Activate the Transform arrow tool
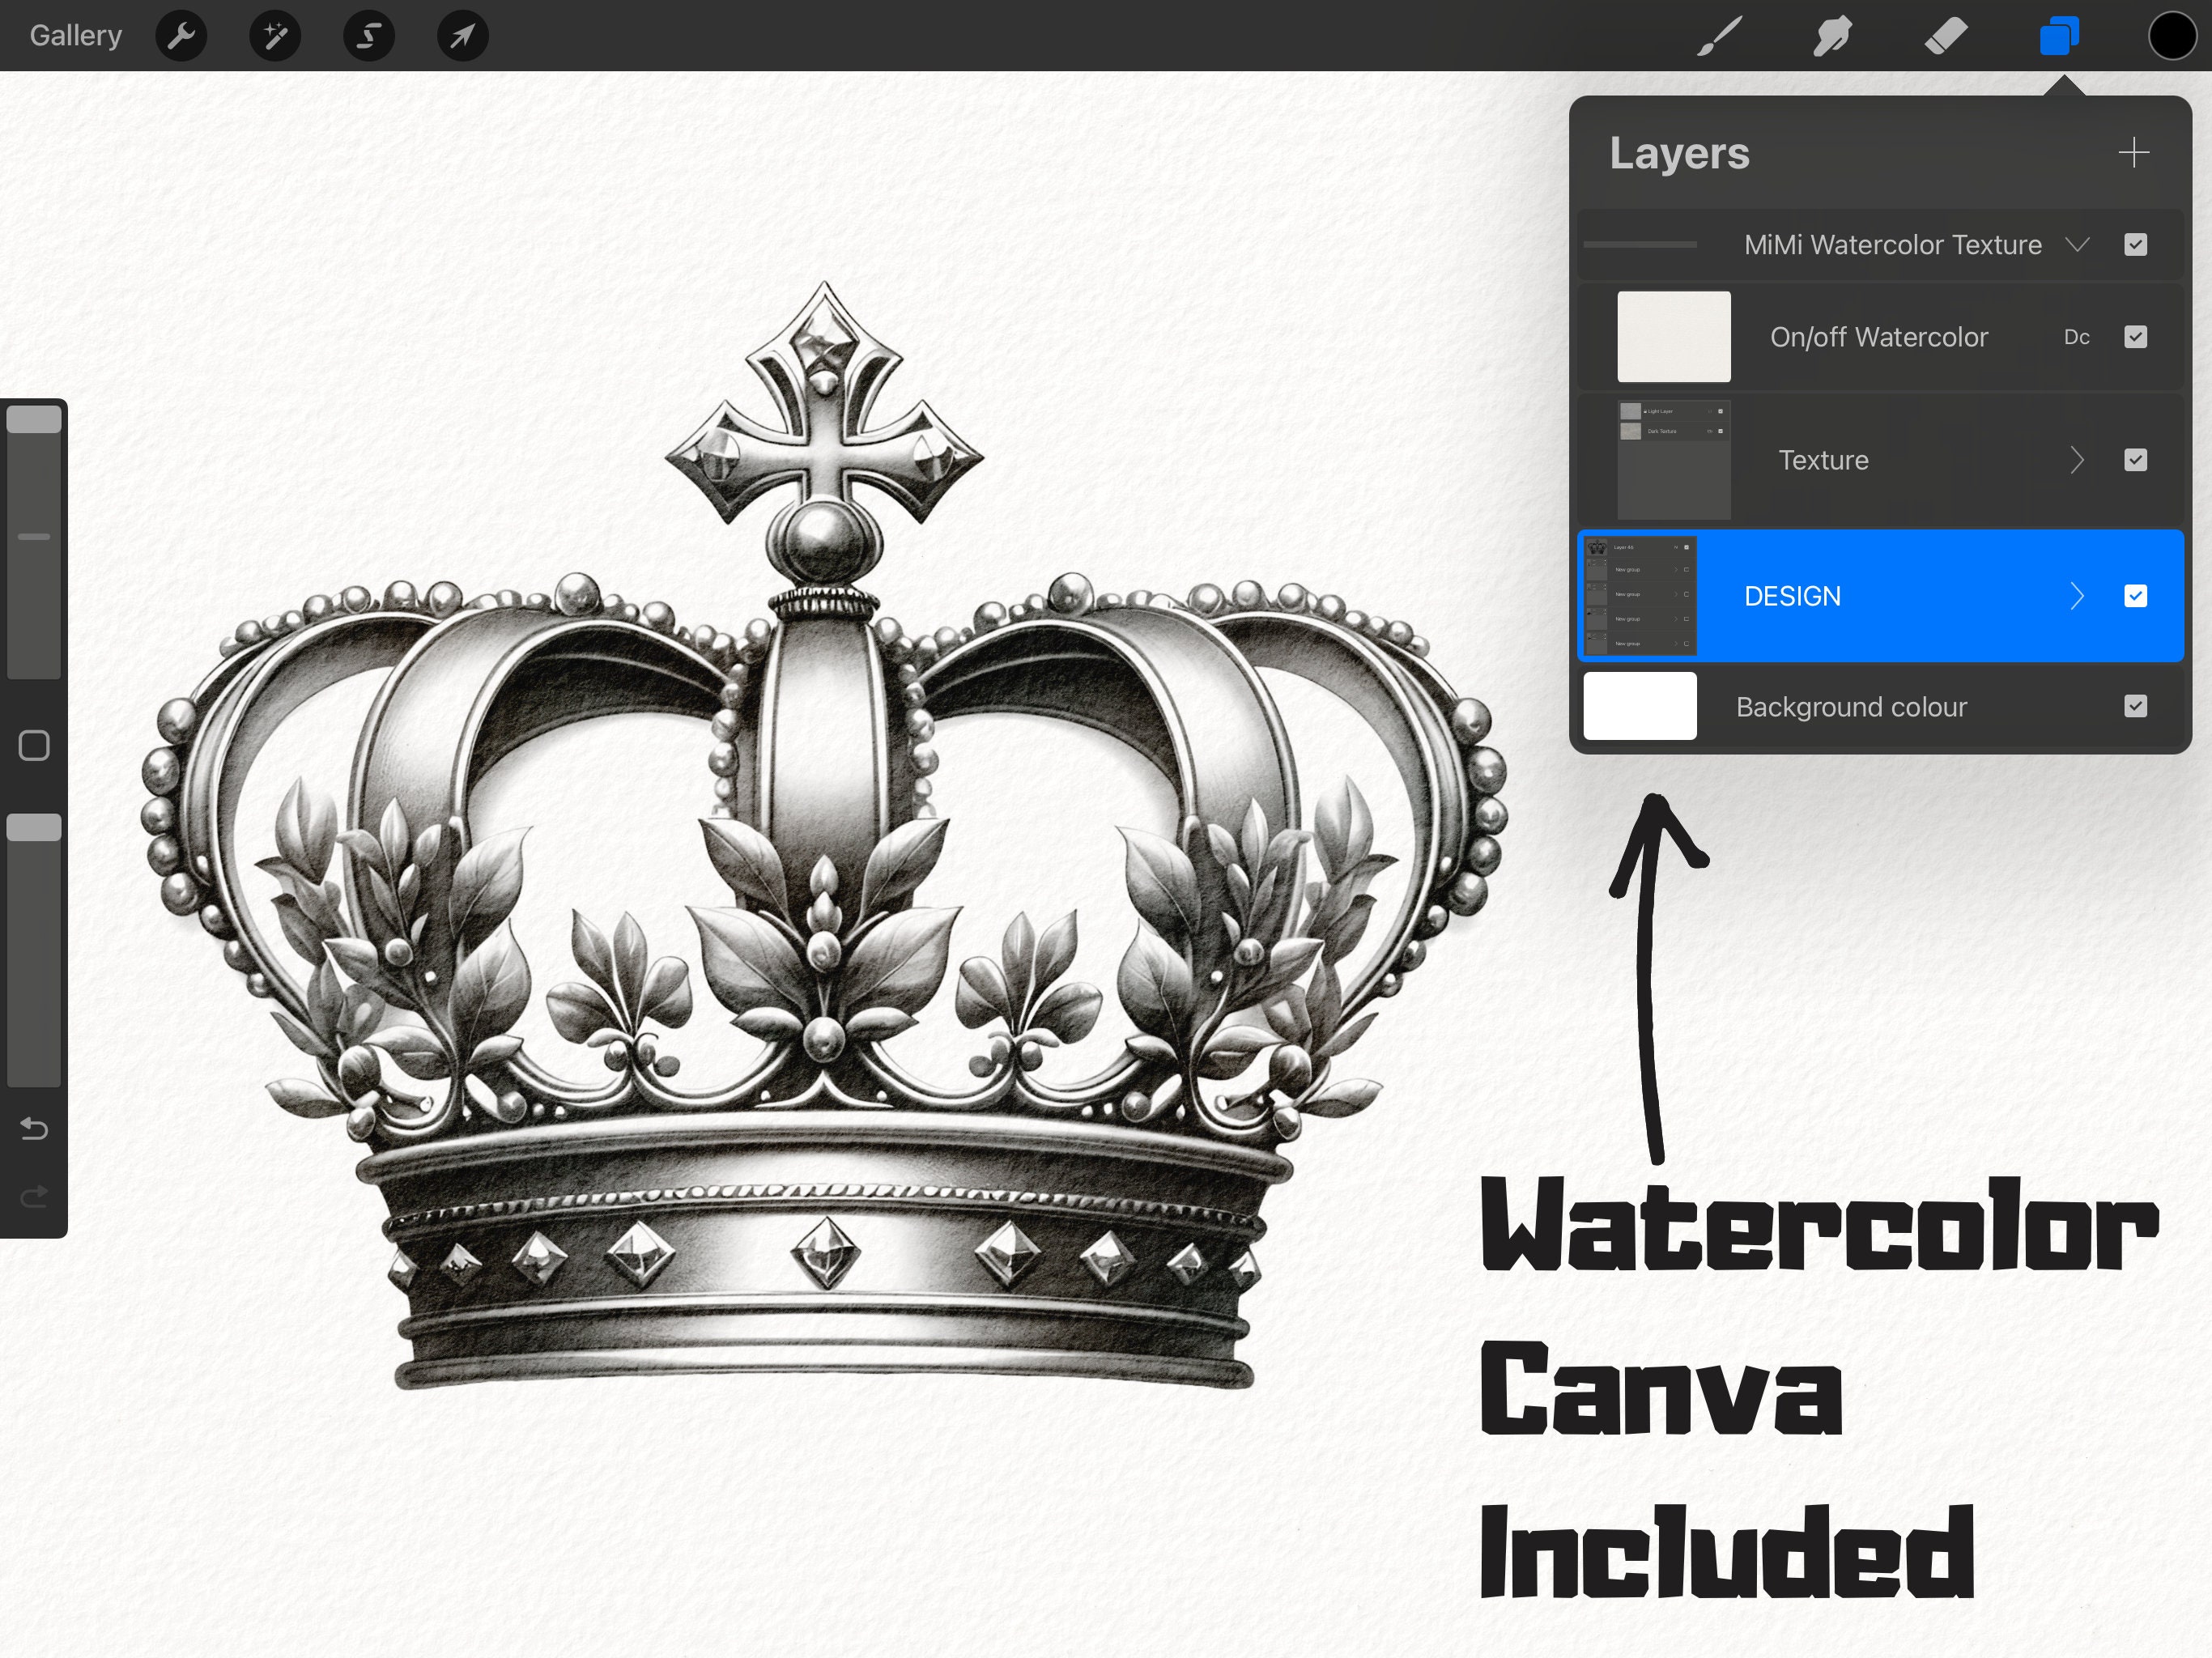Image resolution: width=2212 pixels, height=1658 pixels. (x=463, y=36)
